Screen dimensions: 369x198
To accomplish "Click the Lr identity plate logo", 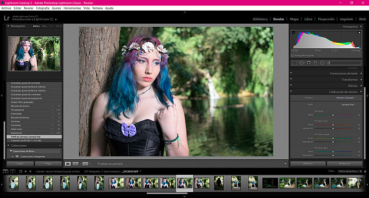I will (x=7, y=18).
